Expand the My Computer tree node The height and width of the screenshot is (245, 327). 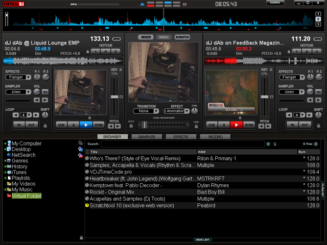tap(5, 143)
